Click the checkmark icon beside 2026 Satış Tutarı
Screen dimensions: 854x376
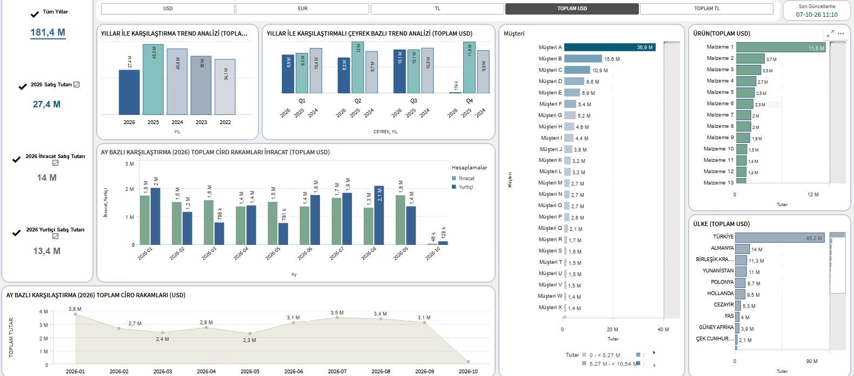coord(23,86)
